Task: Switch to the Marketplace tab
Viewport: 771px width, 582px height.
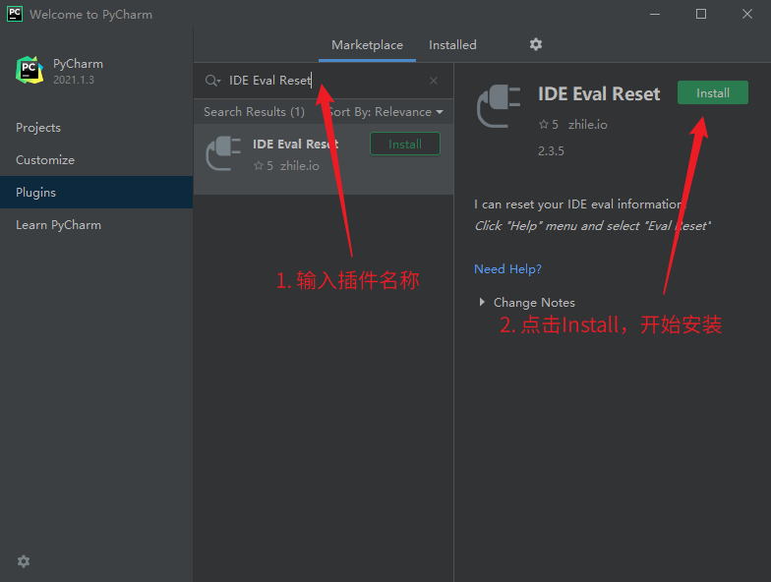Action: click(x=367, y=45)
